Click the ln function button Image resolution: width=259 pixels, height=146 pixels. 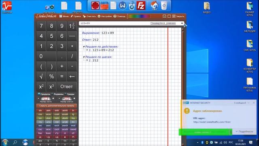tap(73, 110)
